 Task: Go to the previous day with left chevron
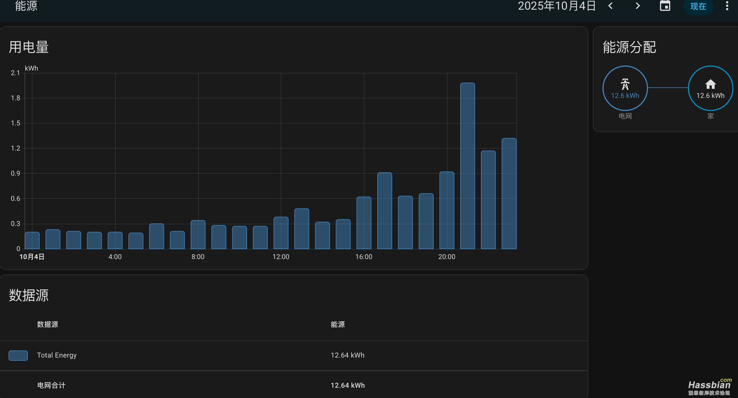pyautogui.click(x=610, y=6)
